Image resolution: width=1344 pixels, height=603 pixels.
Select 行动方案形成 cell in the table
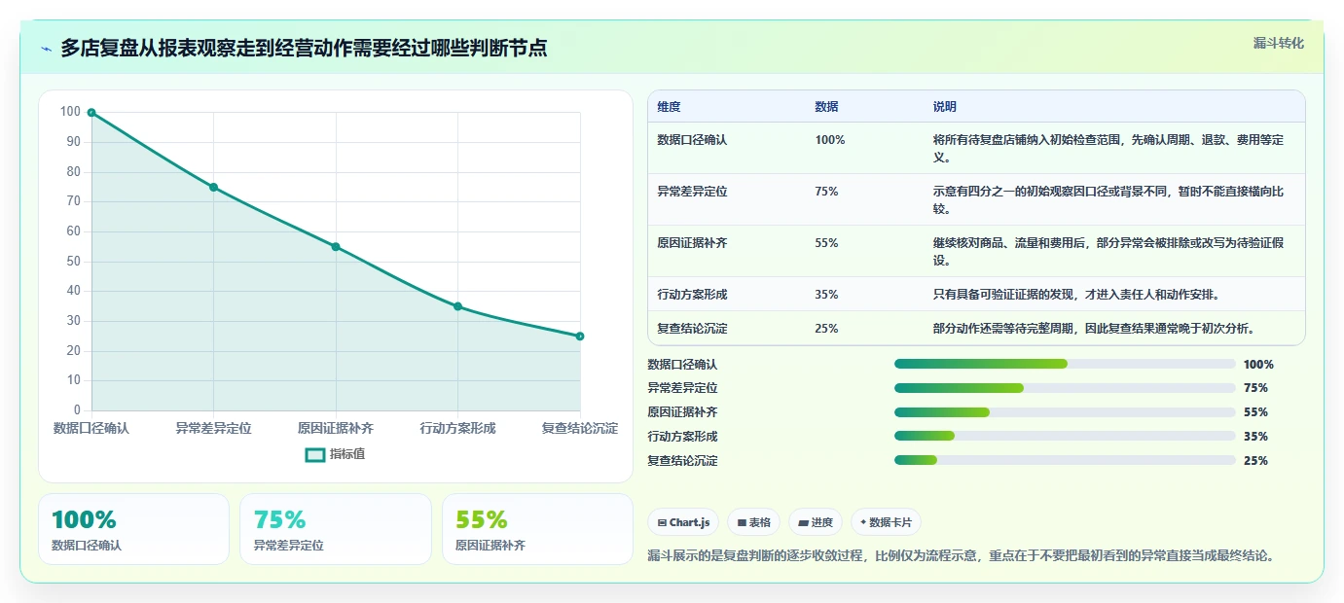(692, 295)
